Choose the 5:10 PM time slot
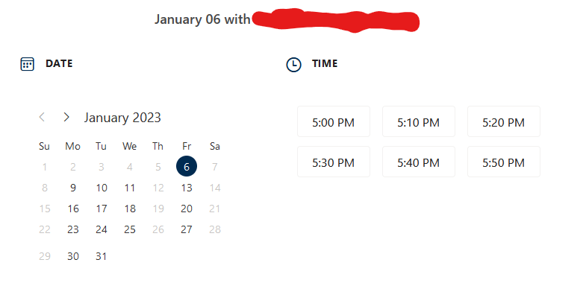This screenshot has height=283, width=586. point(419,121)
